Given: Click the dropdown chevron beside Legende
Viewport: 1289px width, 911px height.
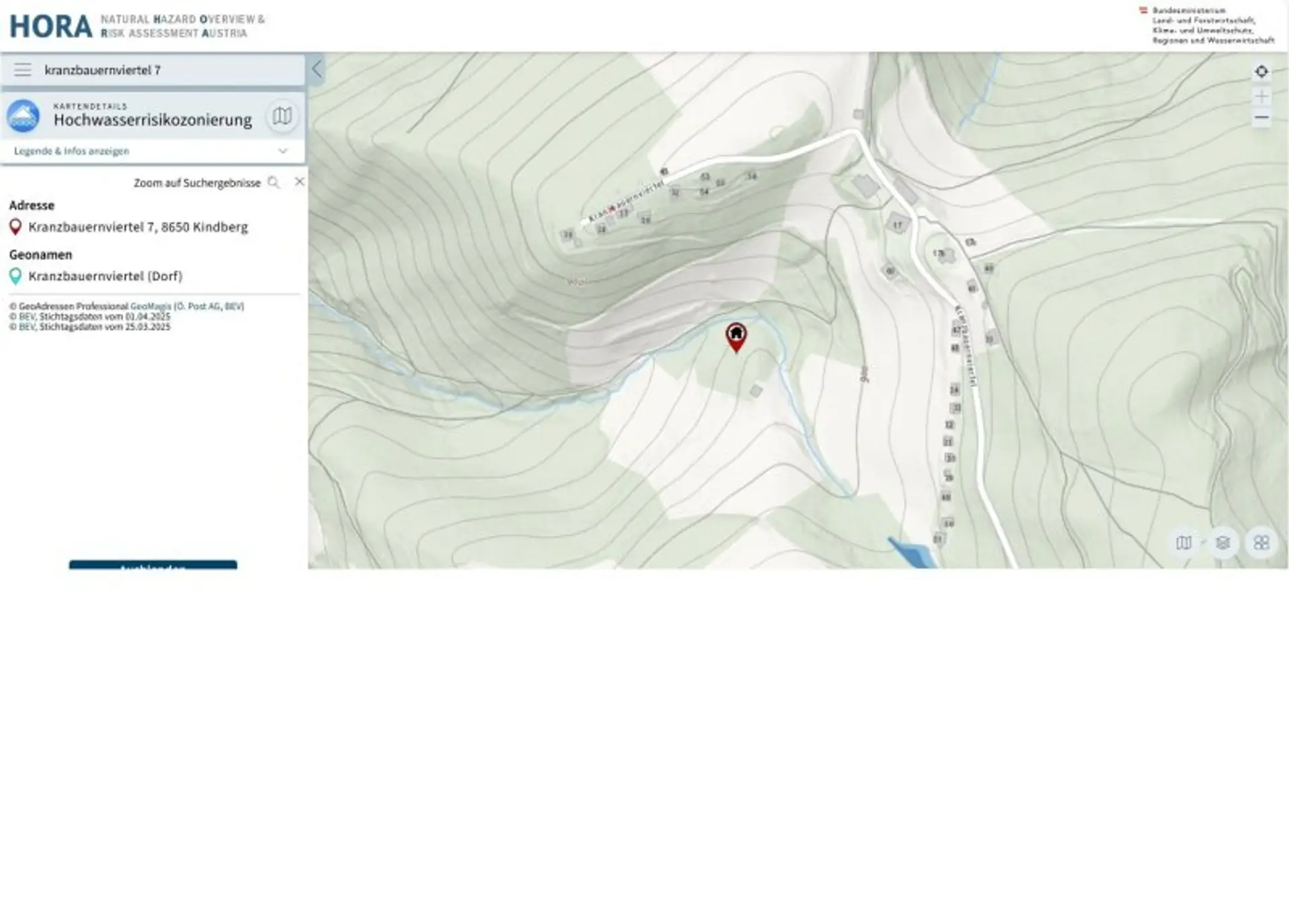Looking at the screenshot, I should click(x=283, y=151).
